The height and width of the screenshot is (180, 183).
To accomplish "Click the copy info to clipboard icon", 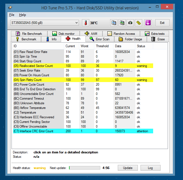I will [114, 23].
